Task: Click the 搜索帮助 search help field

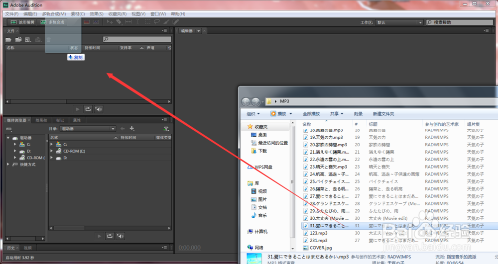Action: point(460,22)
